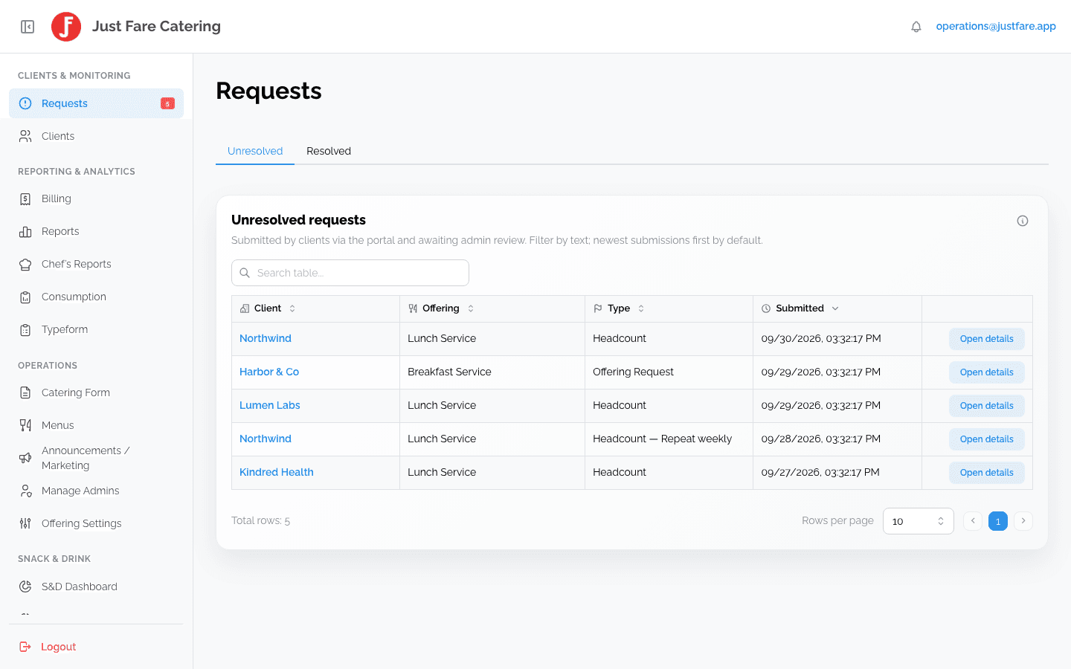1071x669 pixels.
Task: Open the Lumen Labs client link
Action: click(270, 405)
